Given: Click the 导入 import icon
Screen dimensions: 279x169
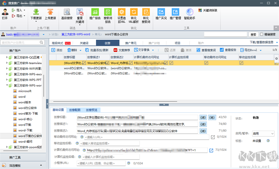Looking at the screenshot, I should (x=14, y=10).
